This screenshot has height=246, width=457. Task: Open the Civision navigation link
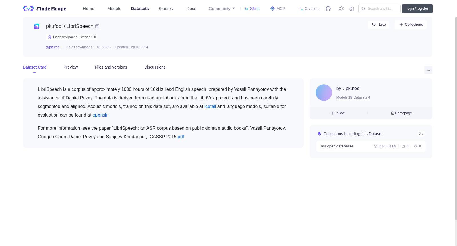click(309, 9)
